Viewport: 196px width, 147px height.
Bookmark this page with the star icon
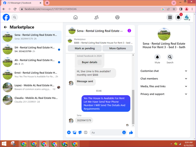pos(174,9)
